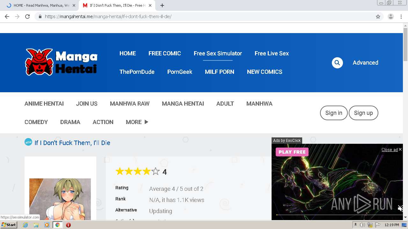Open the JOIN US menu item
Viewport: 408px width, 229px height.
87,104
